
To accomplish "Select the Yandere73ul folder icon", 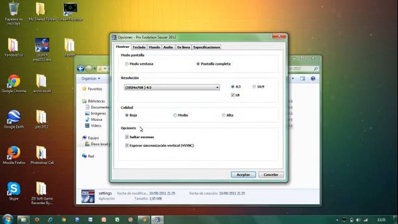I will tap(14, 47).
